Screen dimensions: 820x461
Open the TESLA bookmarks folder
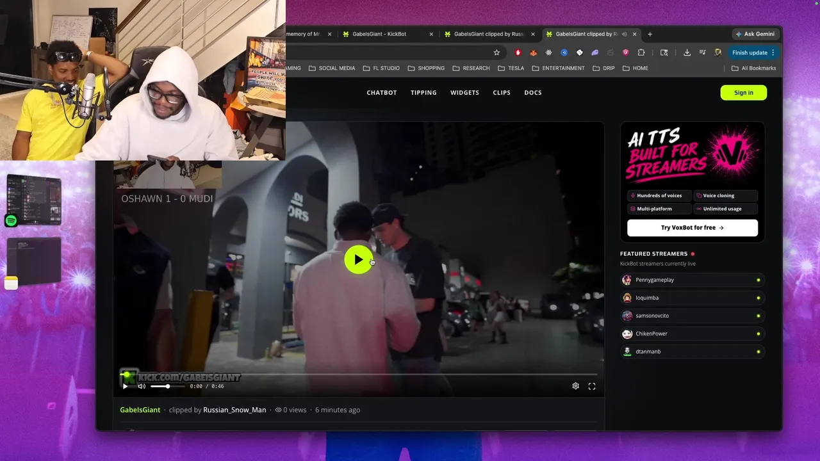click(511, 68)
